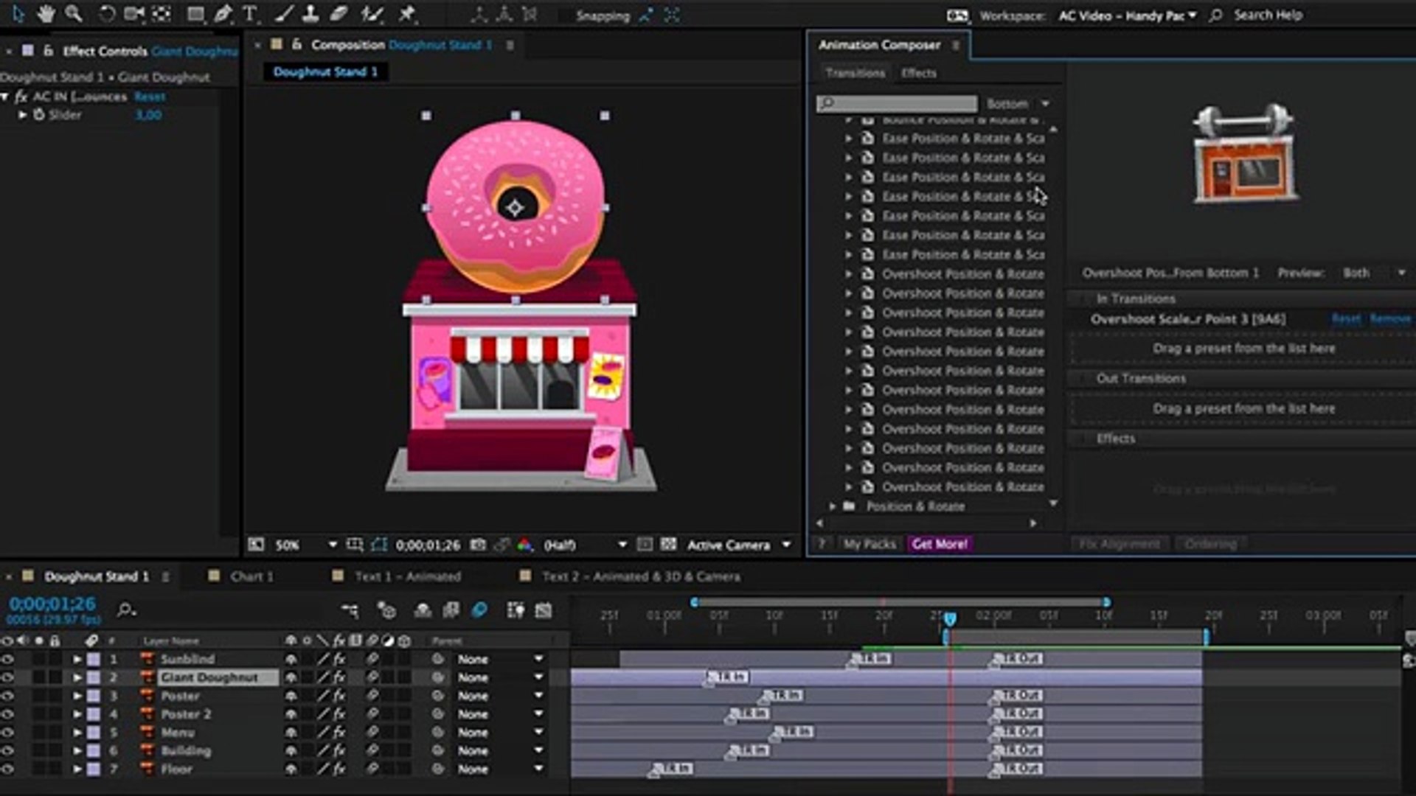Hide the Poster 2 layer
The width and height of the screenshot is (1416, 796).
(x=7, y=714)
